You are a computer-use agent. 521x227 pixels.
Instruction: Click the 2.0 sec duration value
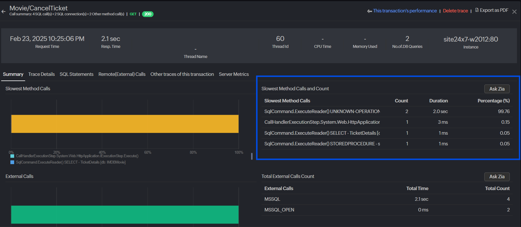tap(440, 111)
